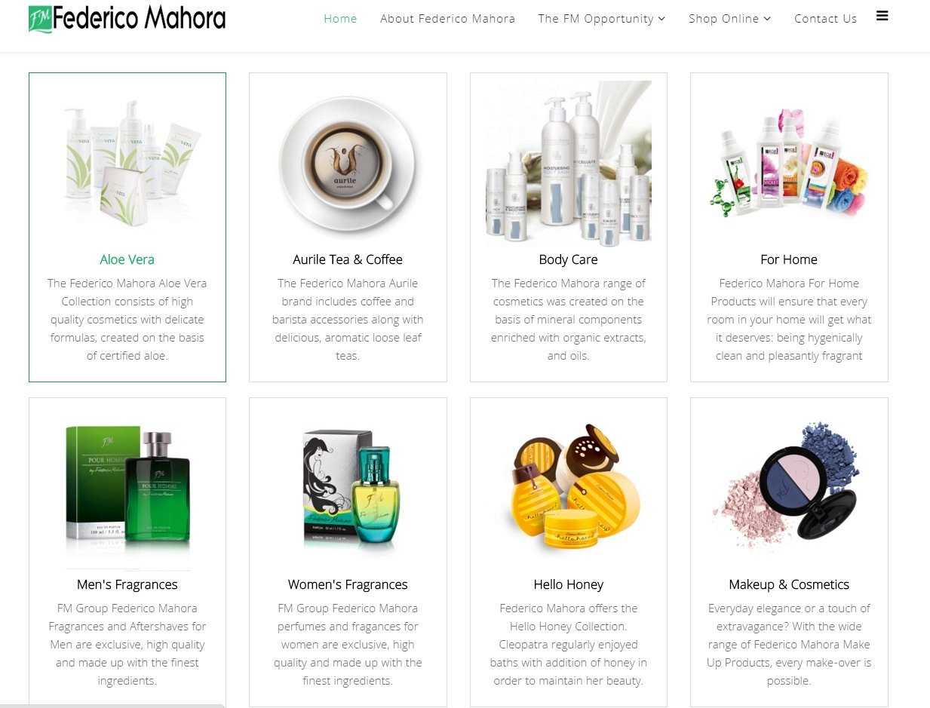
Task: Open About Federico Mahora page
Action: pyautogui.click(x=447, y=19)
